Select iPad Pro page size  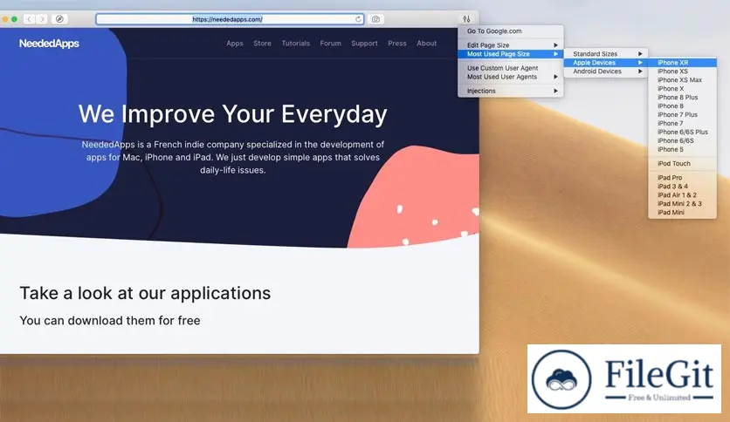[x=683, y=178]
